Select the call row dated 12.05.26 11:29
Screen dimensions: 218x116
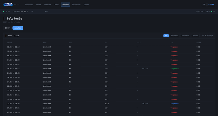pos(109,51)
